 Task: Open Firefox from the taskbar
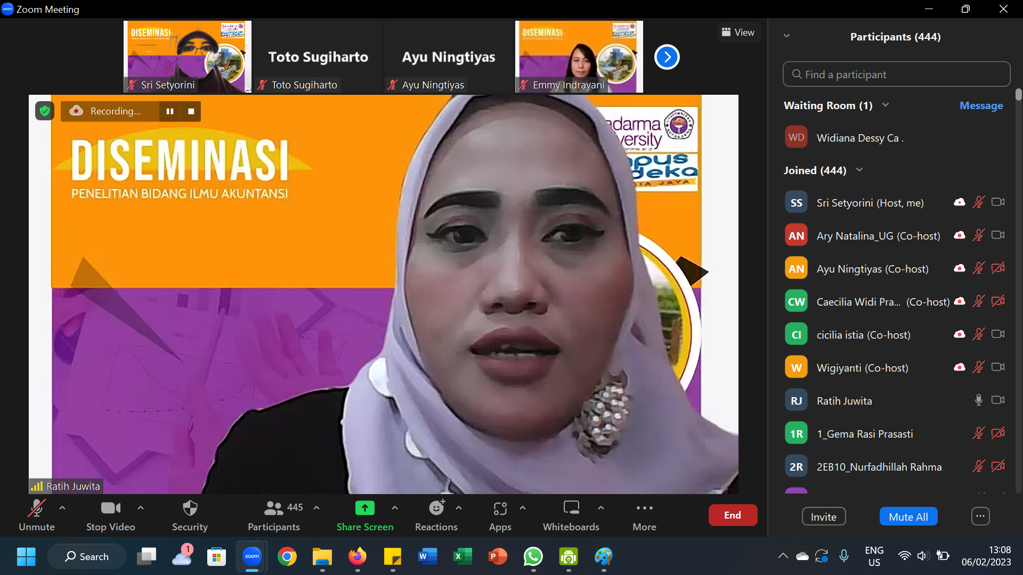point(357,556)
